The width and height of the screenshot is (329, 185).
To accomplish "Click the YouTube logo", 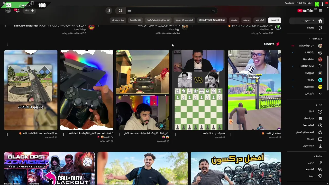I will 305,11.
